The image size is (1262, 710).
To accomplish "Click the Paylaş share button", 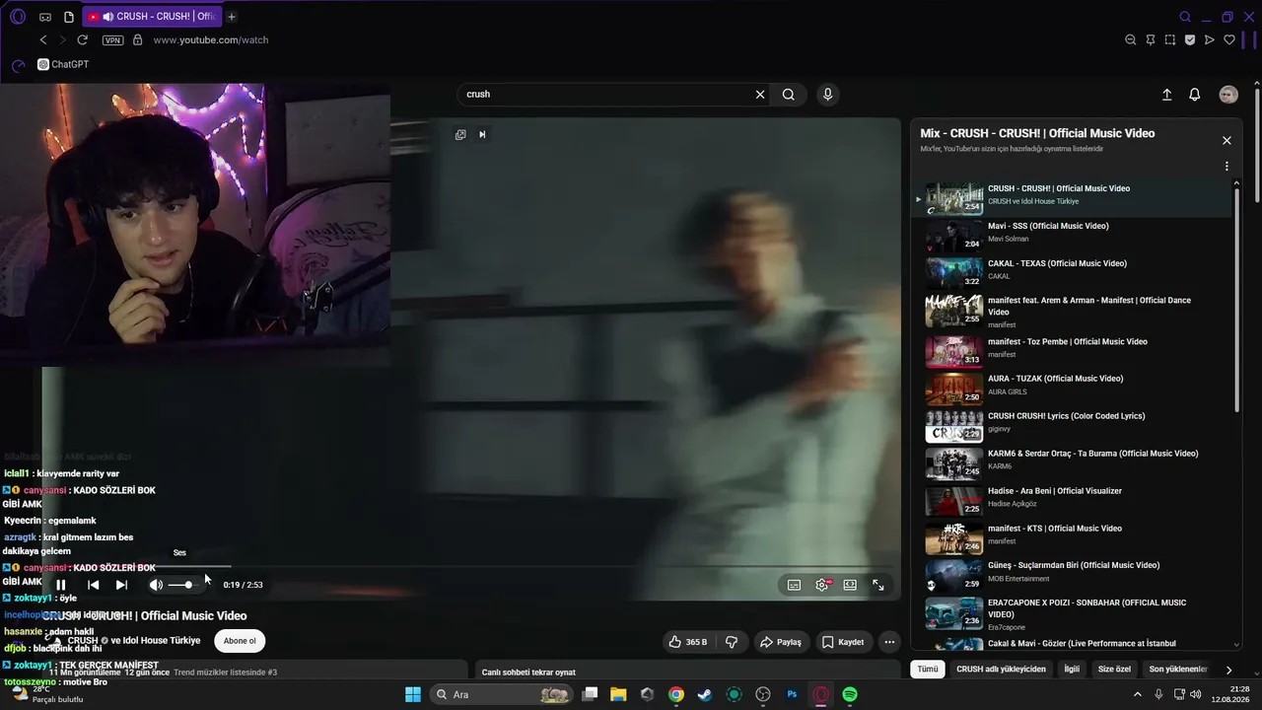I will 780,642.
